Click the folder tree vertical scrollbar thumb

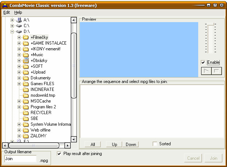74,66
